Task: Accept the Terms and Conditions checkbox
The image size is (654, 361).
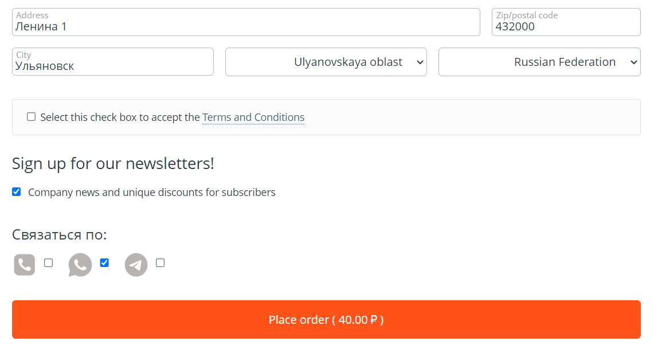Action: [x=32, y=117]
